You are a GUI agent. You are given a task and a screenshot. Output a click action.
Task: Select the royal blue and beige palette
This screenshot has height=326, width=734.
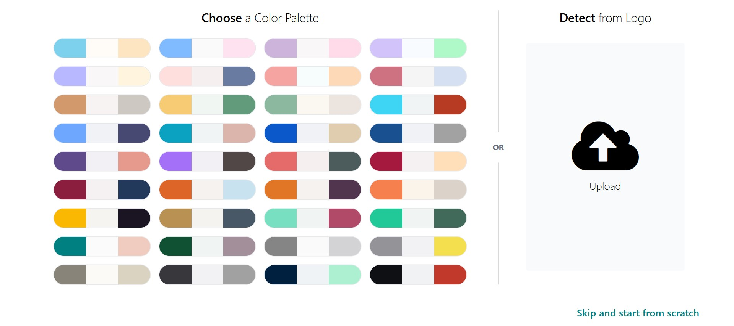click(x=312, y=133)
